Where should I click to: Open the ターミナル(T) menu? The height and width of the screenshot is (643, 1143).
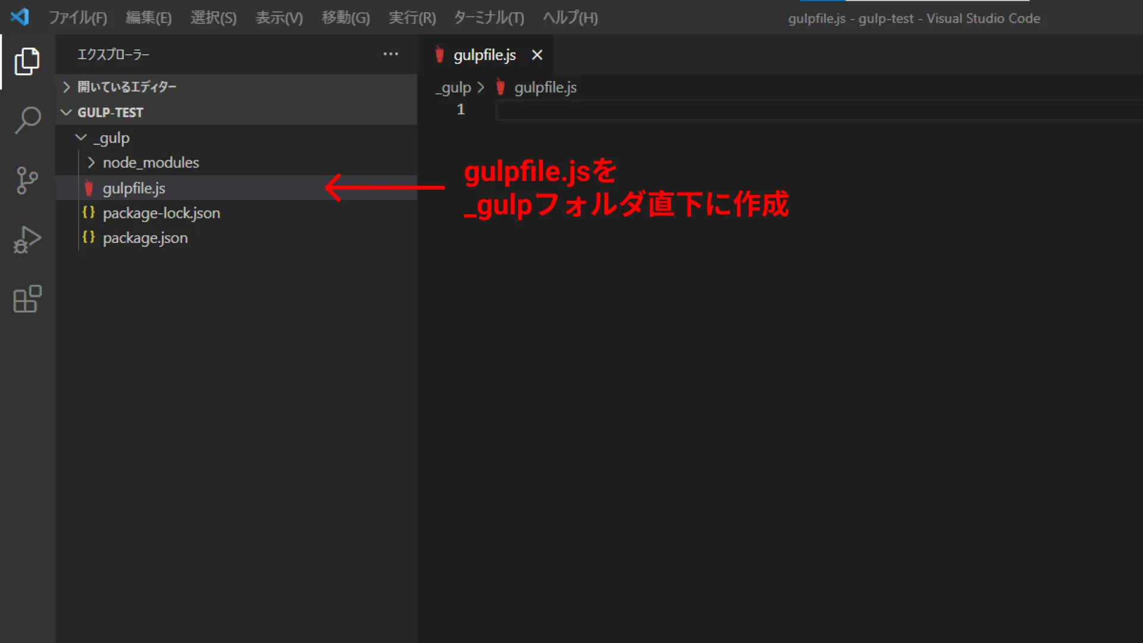click(x=489, y=18)
